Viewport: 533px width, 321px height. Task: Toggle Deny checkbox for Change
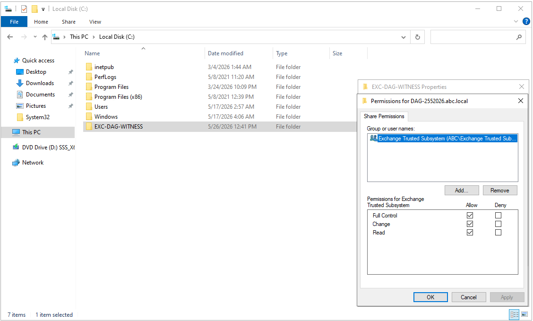click(499, 224)
